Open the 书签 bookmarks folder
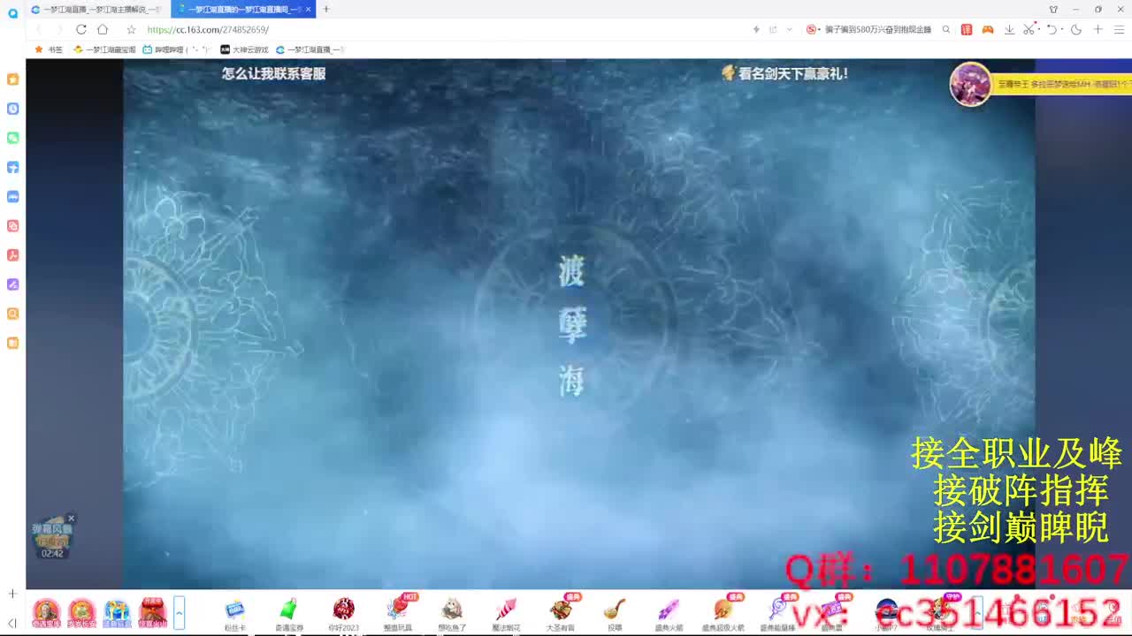1132x636 pixels. tap(49, 49)
